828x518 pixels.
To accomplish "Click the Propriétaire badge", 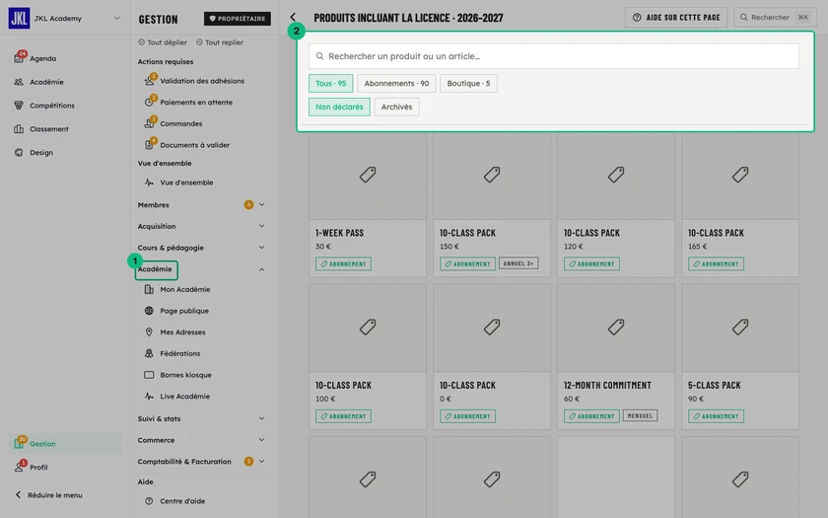I will click(238, 19).
